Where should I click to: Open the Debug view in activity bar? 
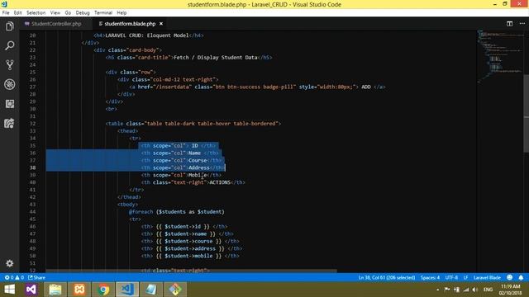[x=9, y=84]
